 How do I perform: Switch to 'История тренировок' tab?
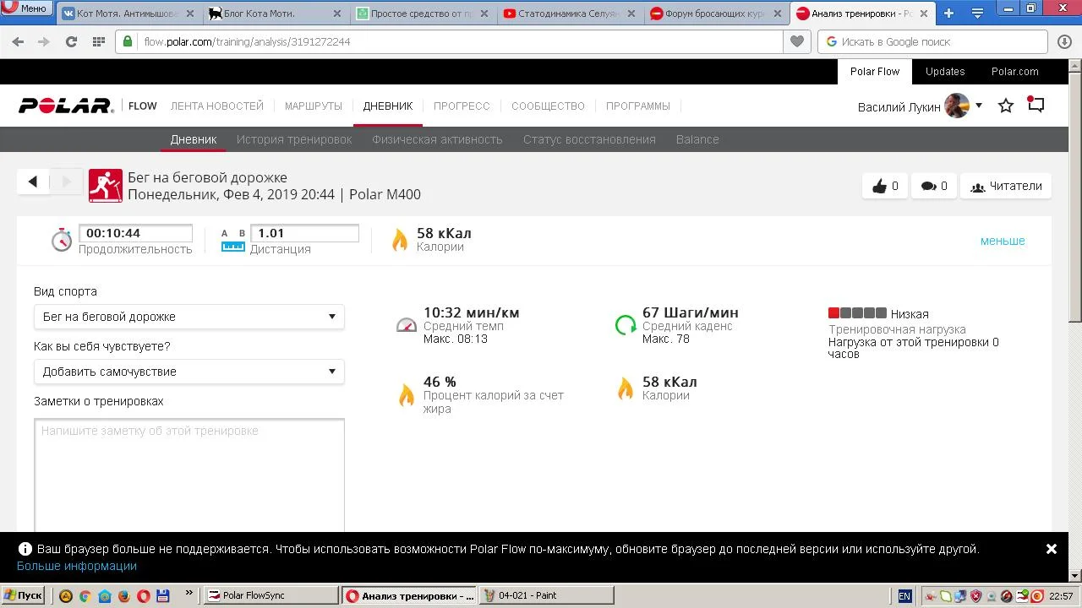[294, 139]
